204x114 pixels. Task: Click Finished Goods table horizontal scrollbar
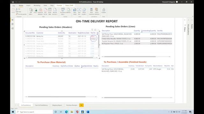pos(127,98)
